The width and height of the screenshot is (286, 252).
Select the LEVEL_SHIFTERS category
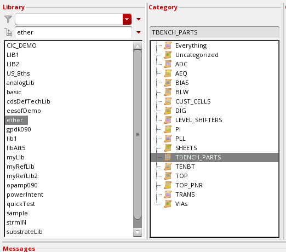[x=199, y=120]
